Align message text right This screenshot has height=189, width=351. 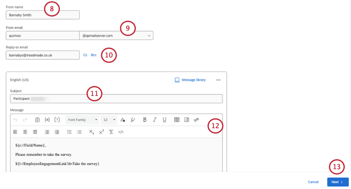(x=35, y=132)
